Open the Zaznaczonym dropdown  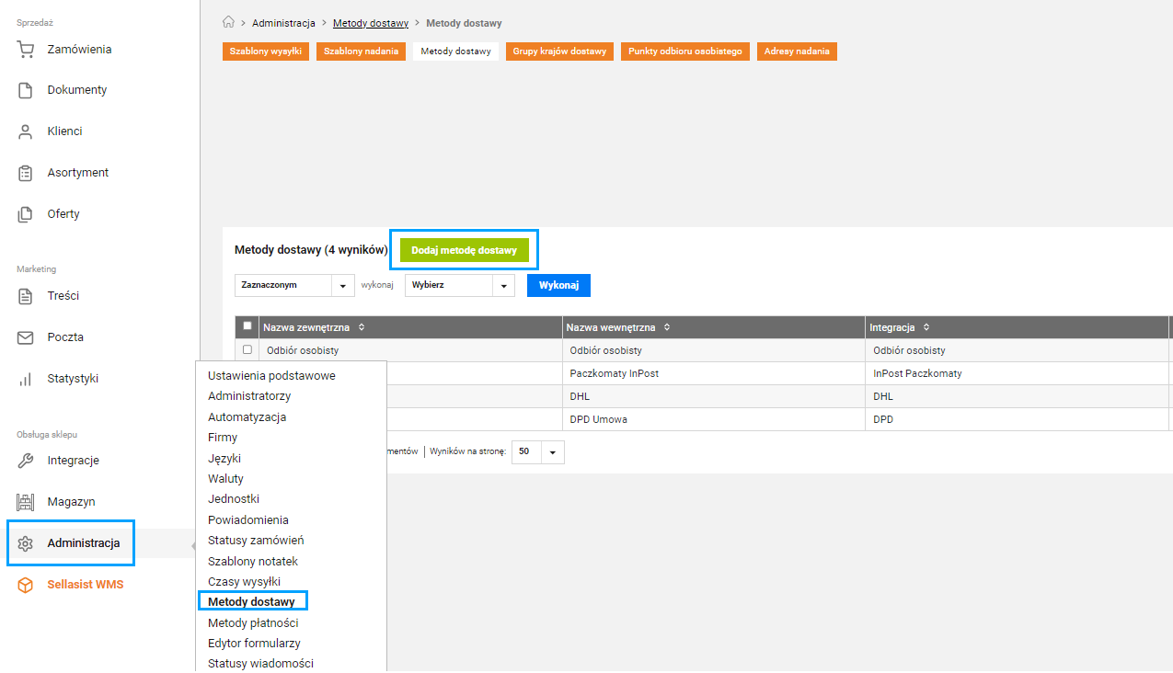(294, 286)
